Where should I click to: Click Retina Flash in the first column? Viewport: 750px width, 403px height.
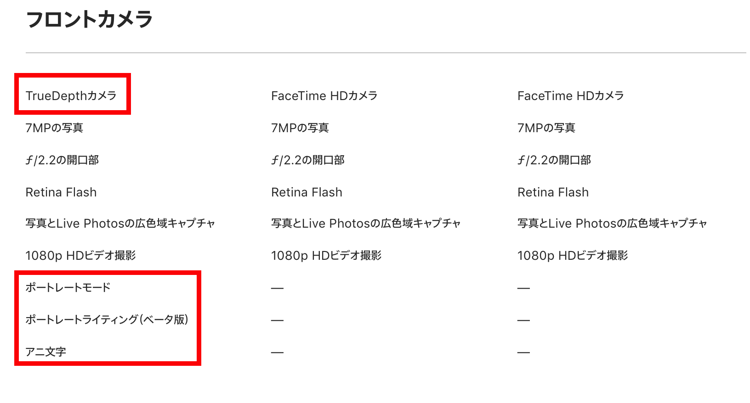61,192
